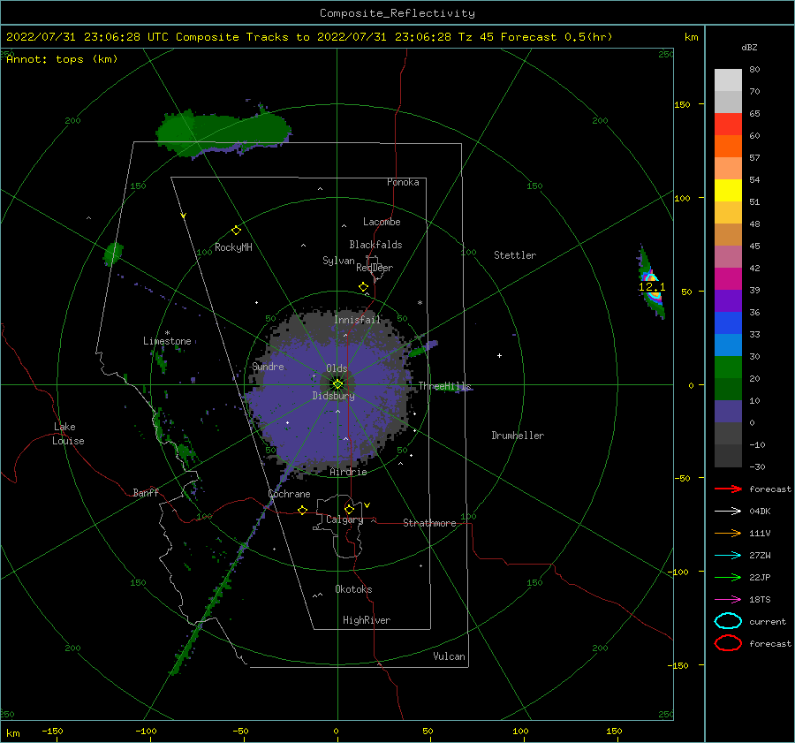The width and height of the screenshot is (795, 743).
Task: Select the orange 111V track arrow
Action: [728, 533]
